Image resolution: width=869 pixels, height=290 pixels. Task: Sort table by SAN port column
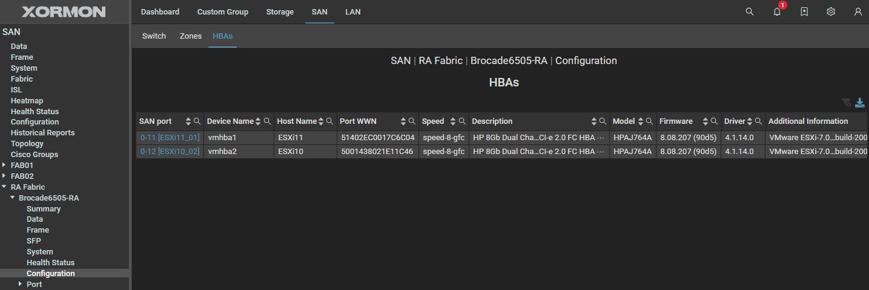[x=188, y=121]
